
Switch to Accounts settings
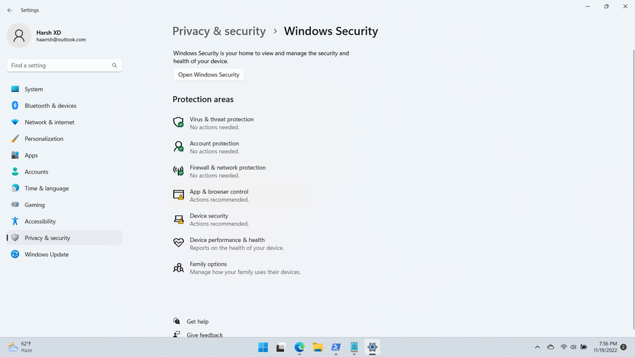click(64, 172)
